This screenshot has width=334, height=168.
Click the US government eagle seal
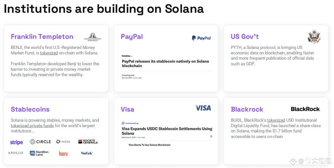pos(314,36)
